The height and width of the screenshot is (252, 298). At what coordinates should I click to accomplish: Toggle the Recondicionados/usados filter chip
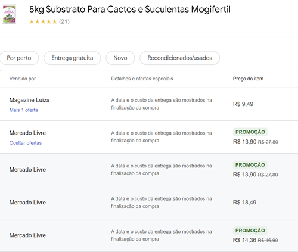click(x=180, y=58)
